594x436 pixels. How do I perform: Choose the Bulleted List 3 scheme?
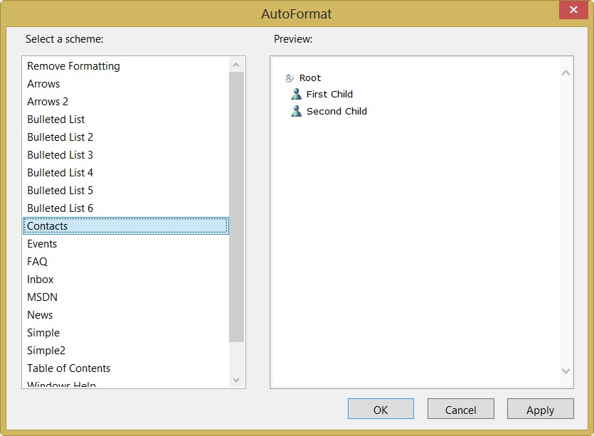(126, 155)
